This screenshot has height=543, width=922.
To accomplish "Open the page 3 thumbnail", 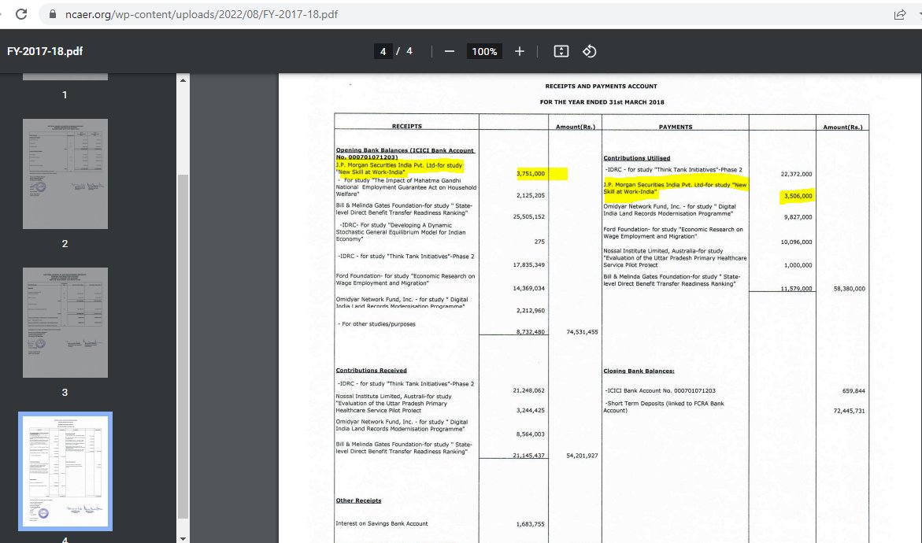I will [x=65, y=323].
